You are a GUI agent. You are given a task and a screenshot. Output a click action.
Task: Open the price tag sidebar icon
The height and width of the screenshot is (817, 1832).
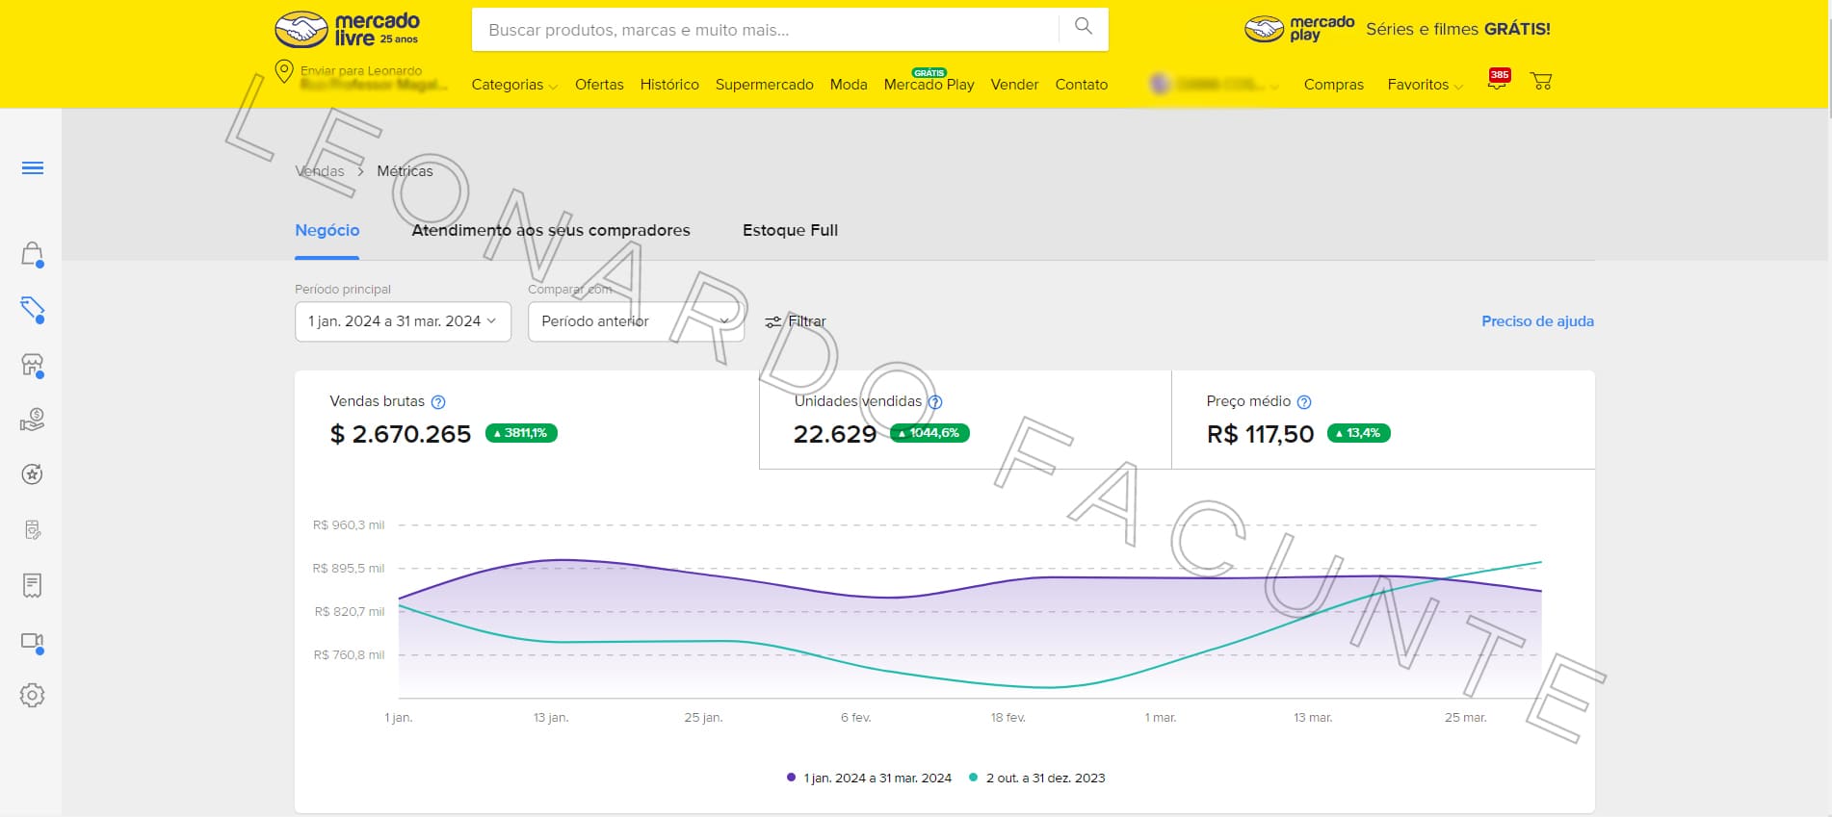pos(32,309)
